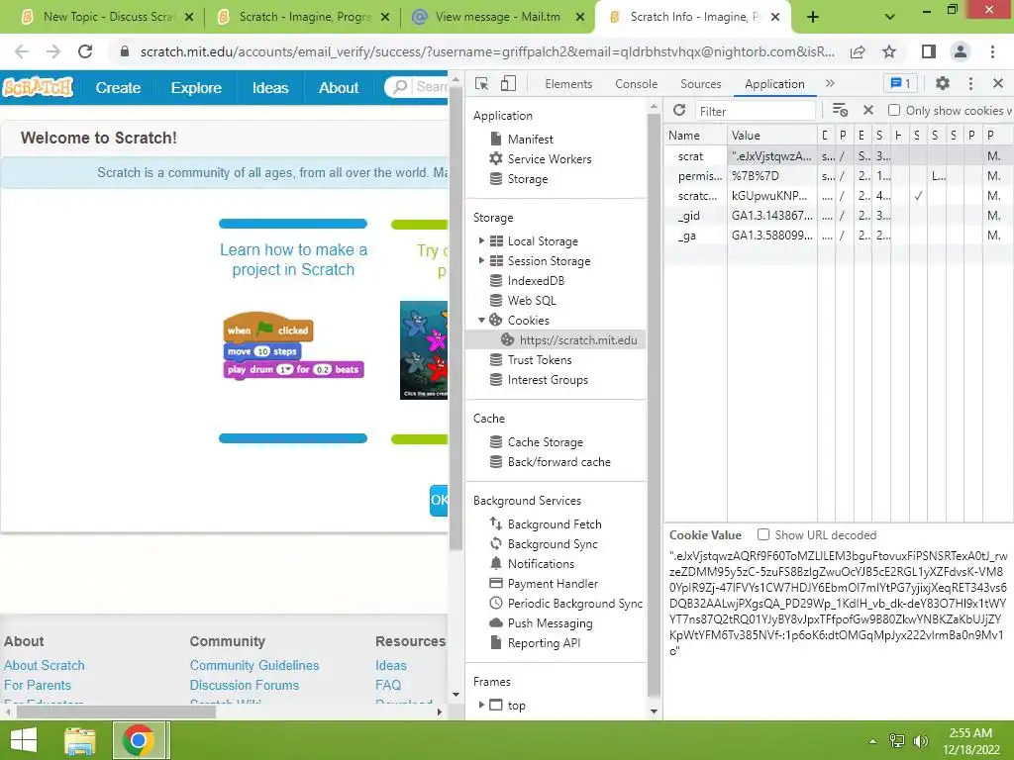Select https://scratch.mit.edu cookies entry
The image size is (1014, 760).
(557, 340)
